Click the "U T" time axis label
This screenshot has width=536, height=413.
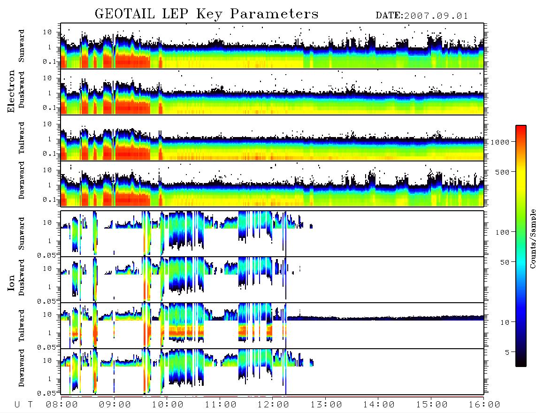tap(23, 405)
